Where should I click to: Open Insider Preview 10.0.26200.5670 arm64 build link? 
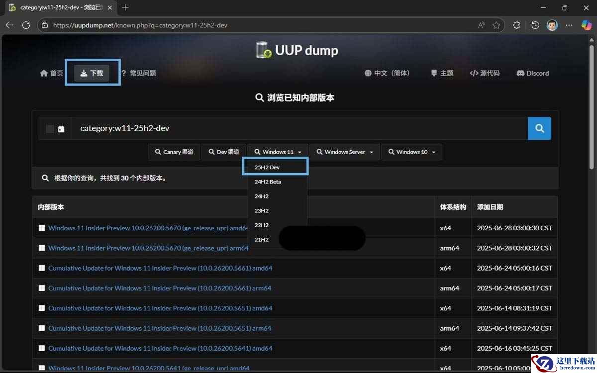pos(148,248)
